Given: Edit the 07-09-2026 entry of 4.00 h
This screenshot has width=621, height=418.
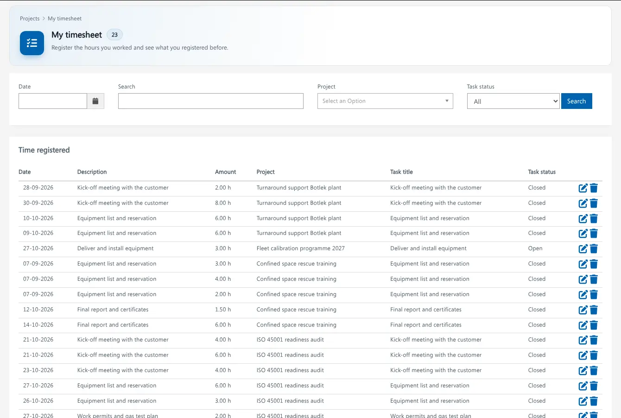Looking at the screenshot, I should tap(583, 279).
